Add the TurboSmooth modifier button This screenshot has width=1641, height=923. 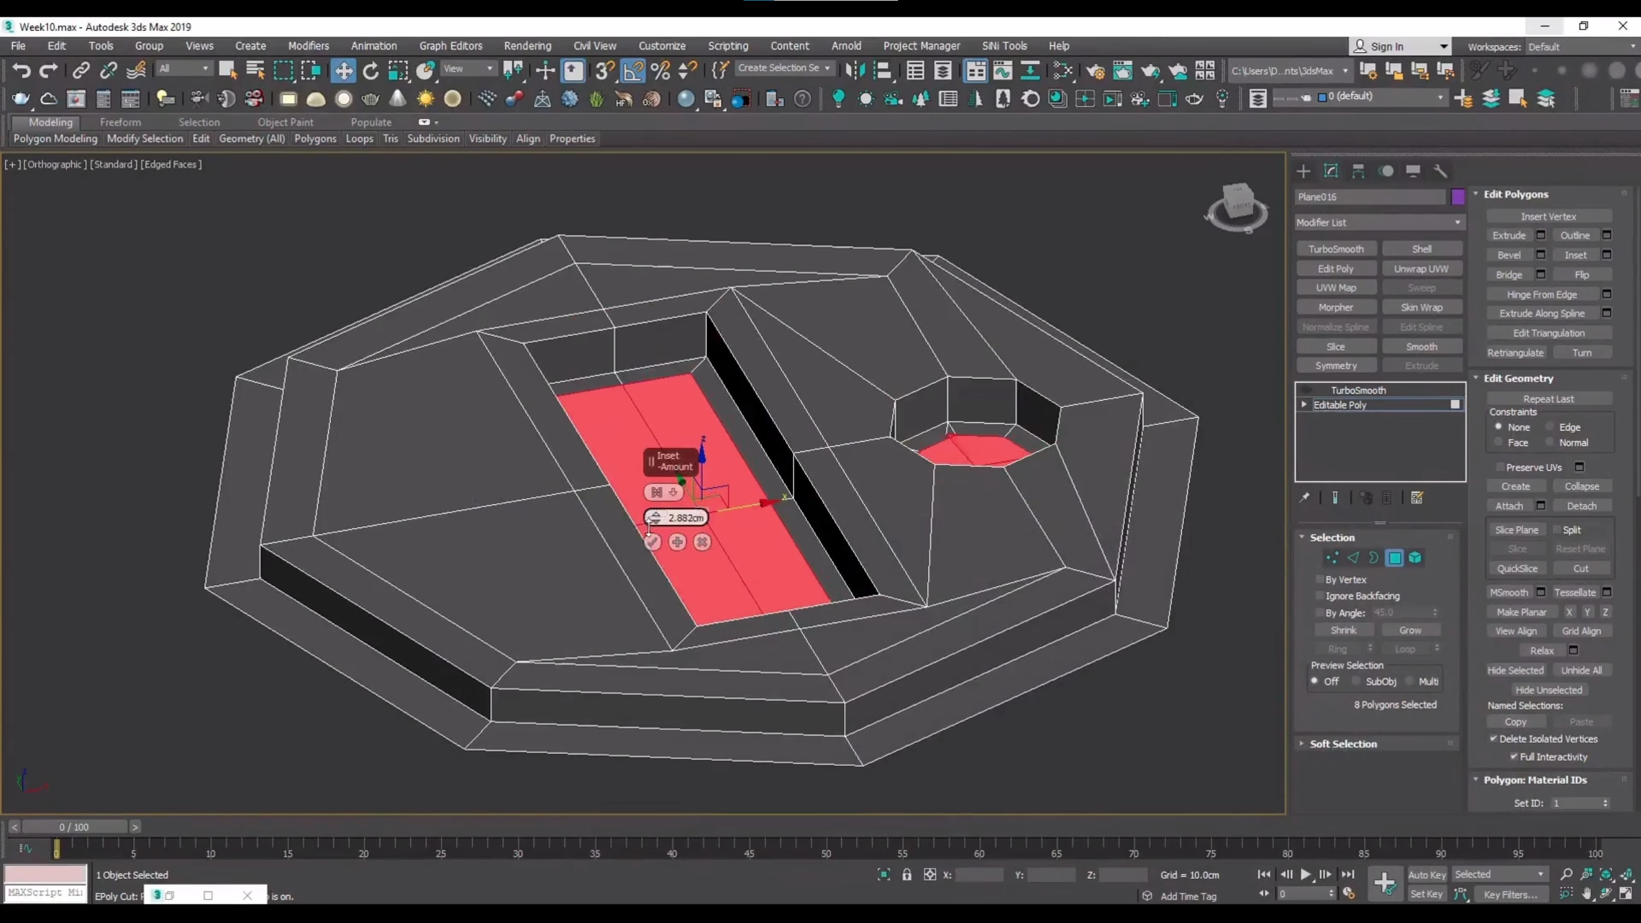click(1336, 249)
